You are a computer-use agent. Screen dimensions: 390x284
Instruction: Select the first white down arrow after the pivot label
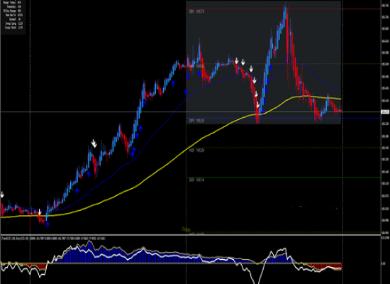point(237,61)
